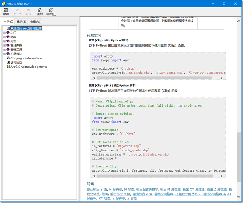The width and height of the screenshot is (243, 203).
Task: Click the page icon beside 欢迎使用 ArcGIS 帮助库
Action: 9,28
